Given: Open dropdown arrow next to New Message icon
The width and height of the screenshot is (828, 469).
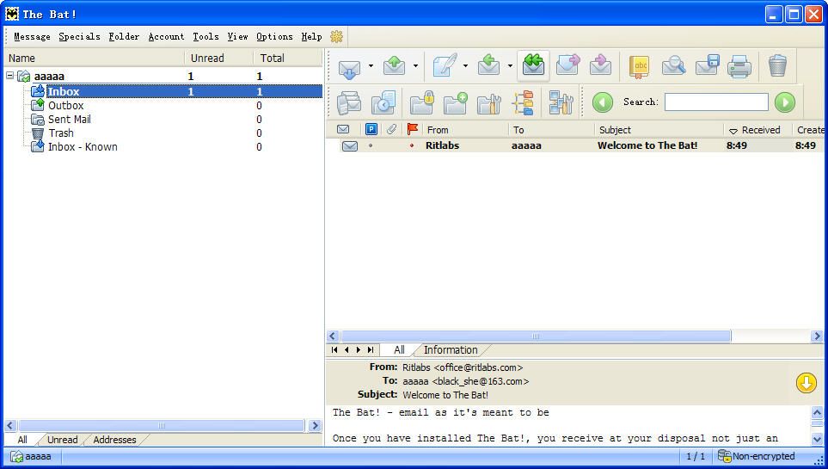Looking at the screenshot, I should [465, 66].
